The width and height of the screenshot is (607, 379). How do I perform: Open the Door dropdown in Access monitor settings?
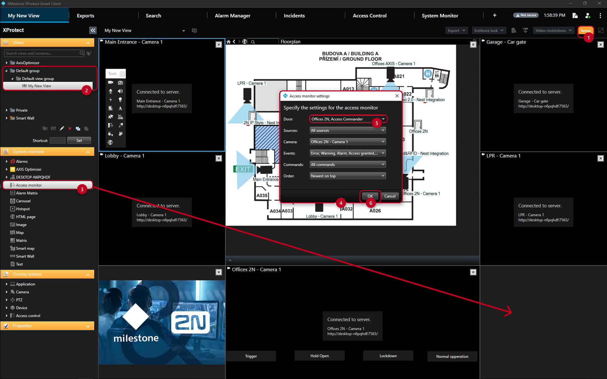348,119
